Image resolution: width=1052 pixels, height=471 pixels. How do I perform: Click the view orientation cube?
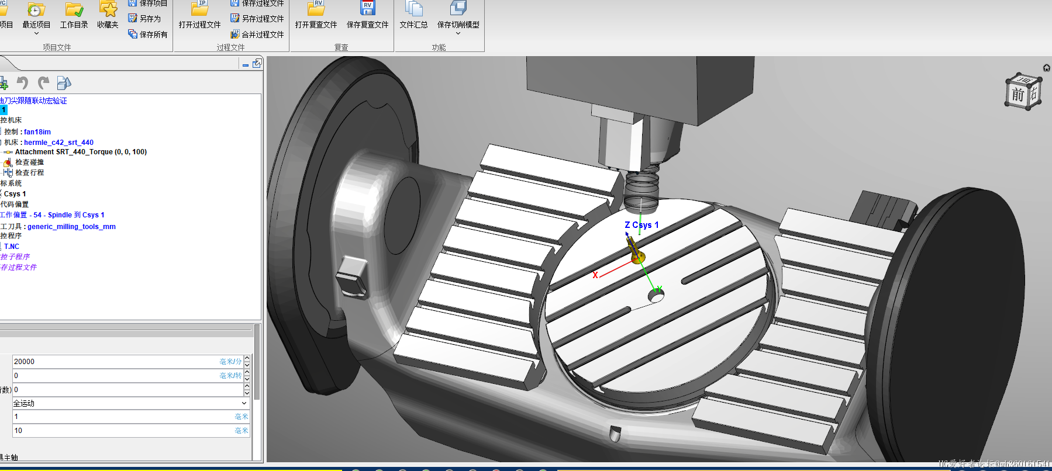click(x=1023, y=92)
